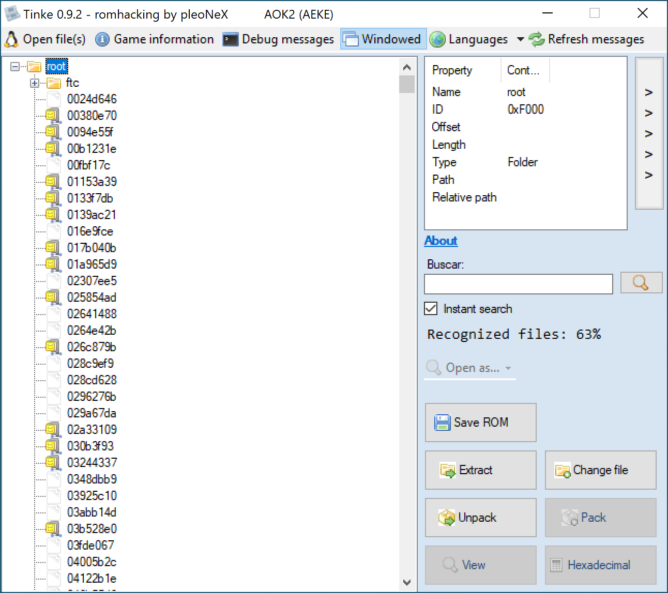Click the file icon of 030b3f93

pyautogui.click(x=53, y=446)
